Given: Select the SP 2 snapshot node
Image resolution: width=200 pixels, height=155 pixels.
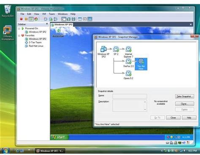Looking at the screenshot, I should point(116,51).
